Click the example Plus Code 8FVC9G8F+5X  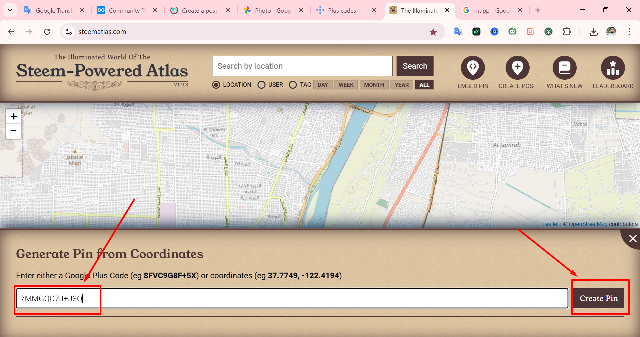pyautogui.click(x=170, y=276)
